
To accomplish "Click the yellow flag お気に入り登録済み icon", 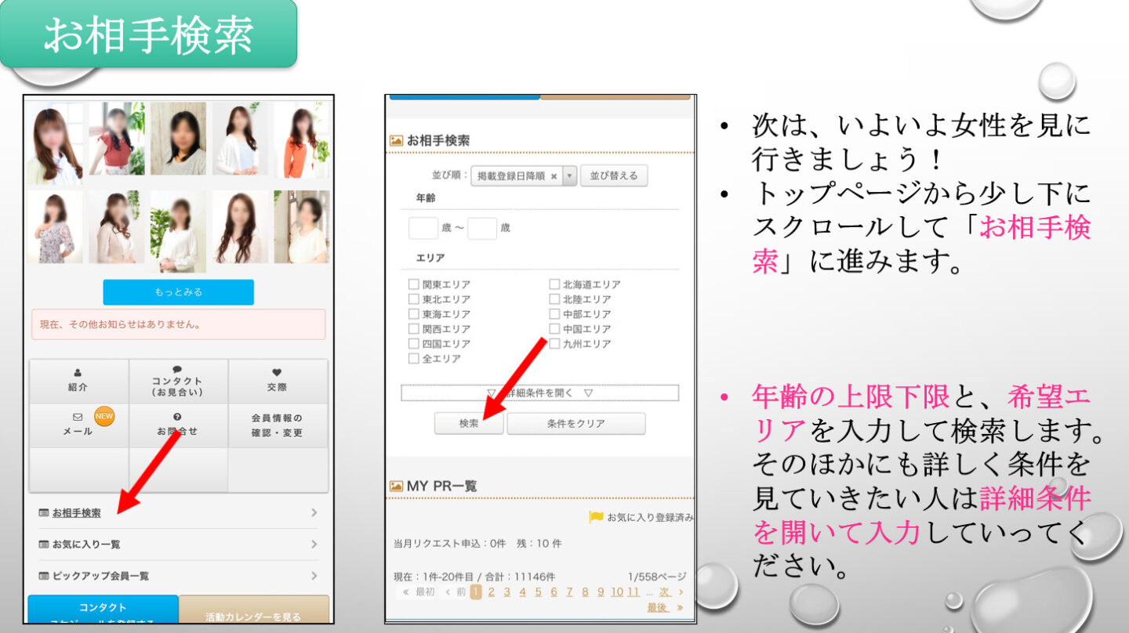I will coord(596,517).
